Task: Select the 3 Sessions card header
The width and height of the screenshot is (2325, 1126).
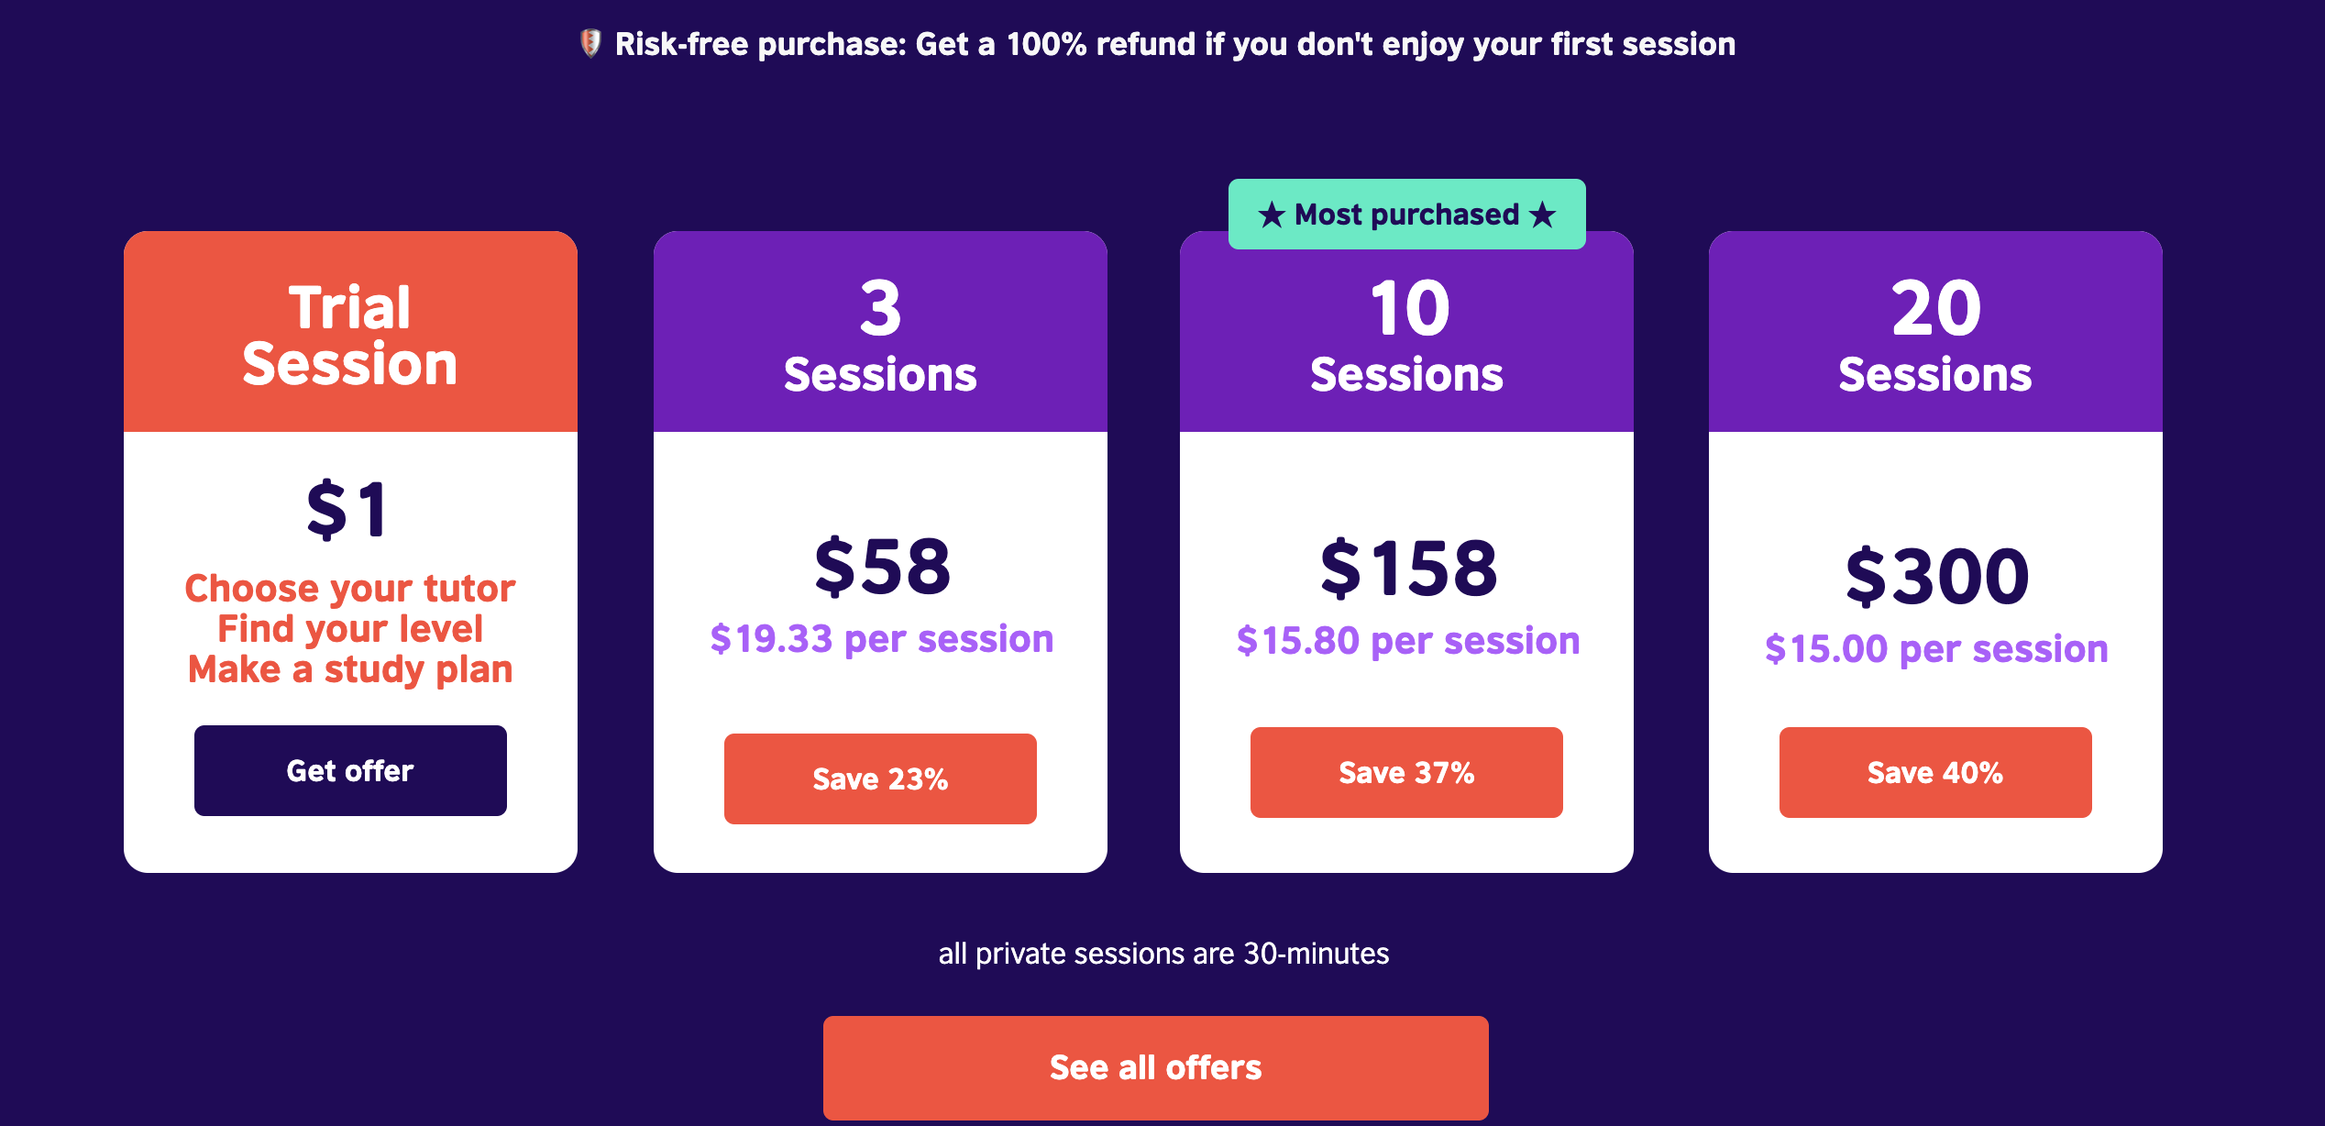Action: coord(880,332)
